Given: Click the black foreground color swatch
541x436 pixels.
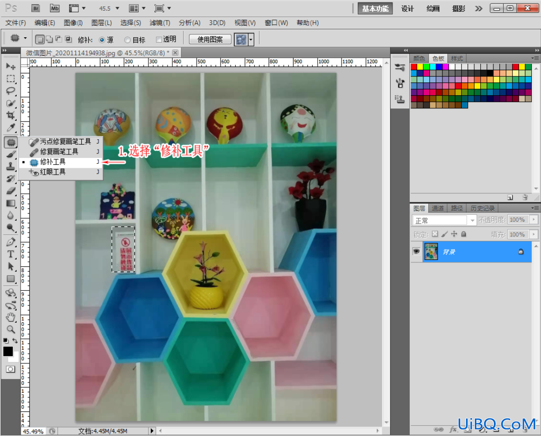Looking at the screenshot, I should 7,352.
